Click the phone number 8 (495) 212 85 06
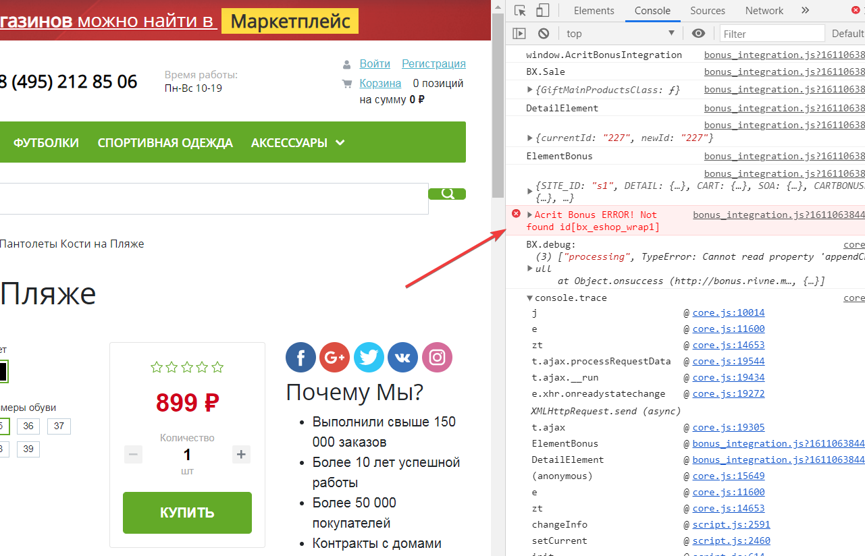Screen dimensions: 865x556 [x=69, y=82]
